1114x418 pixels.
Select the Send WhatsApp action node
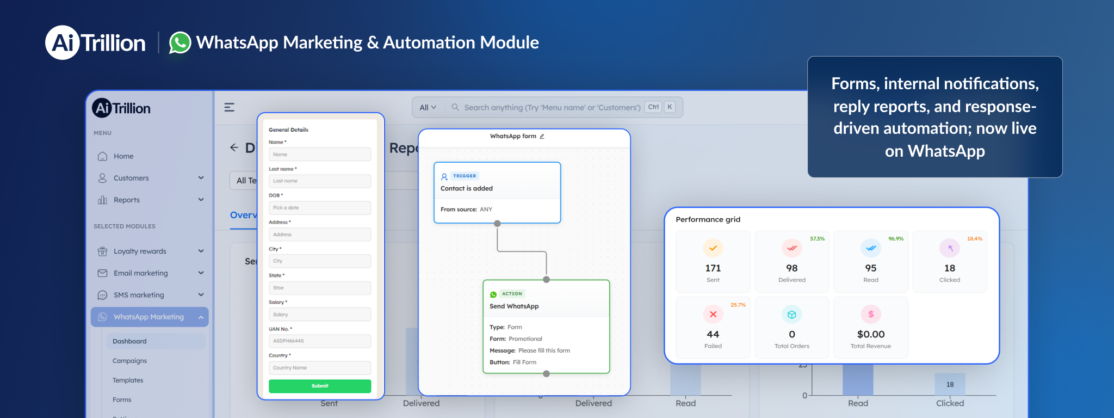[546, 327]
